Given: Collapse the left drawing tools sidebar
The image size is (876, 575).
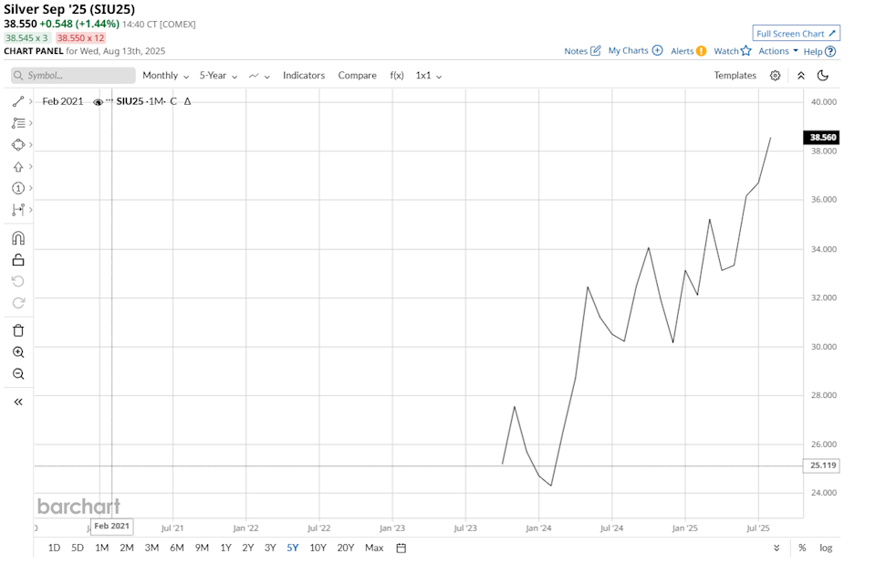Looking at the screenshot, I should tap(17, 402).
